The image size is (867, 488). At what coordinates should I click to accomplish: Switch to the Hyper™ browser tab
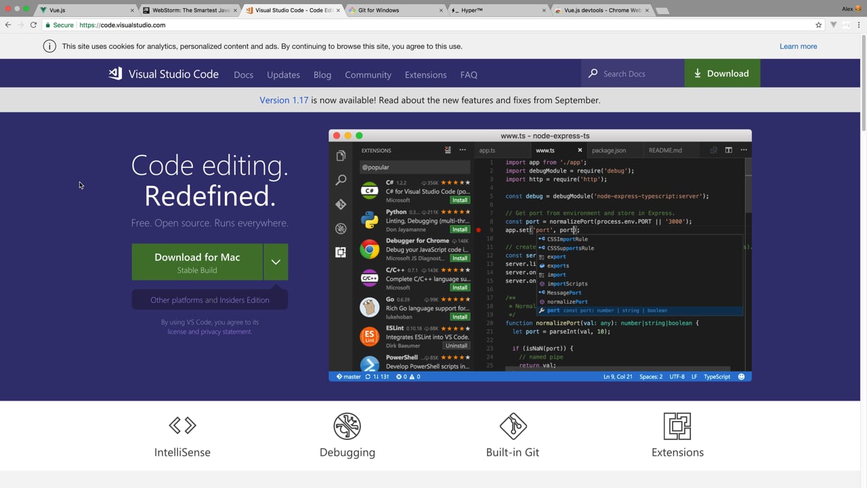pos(498,10)
